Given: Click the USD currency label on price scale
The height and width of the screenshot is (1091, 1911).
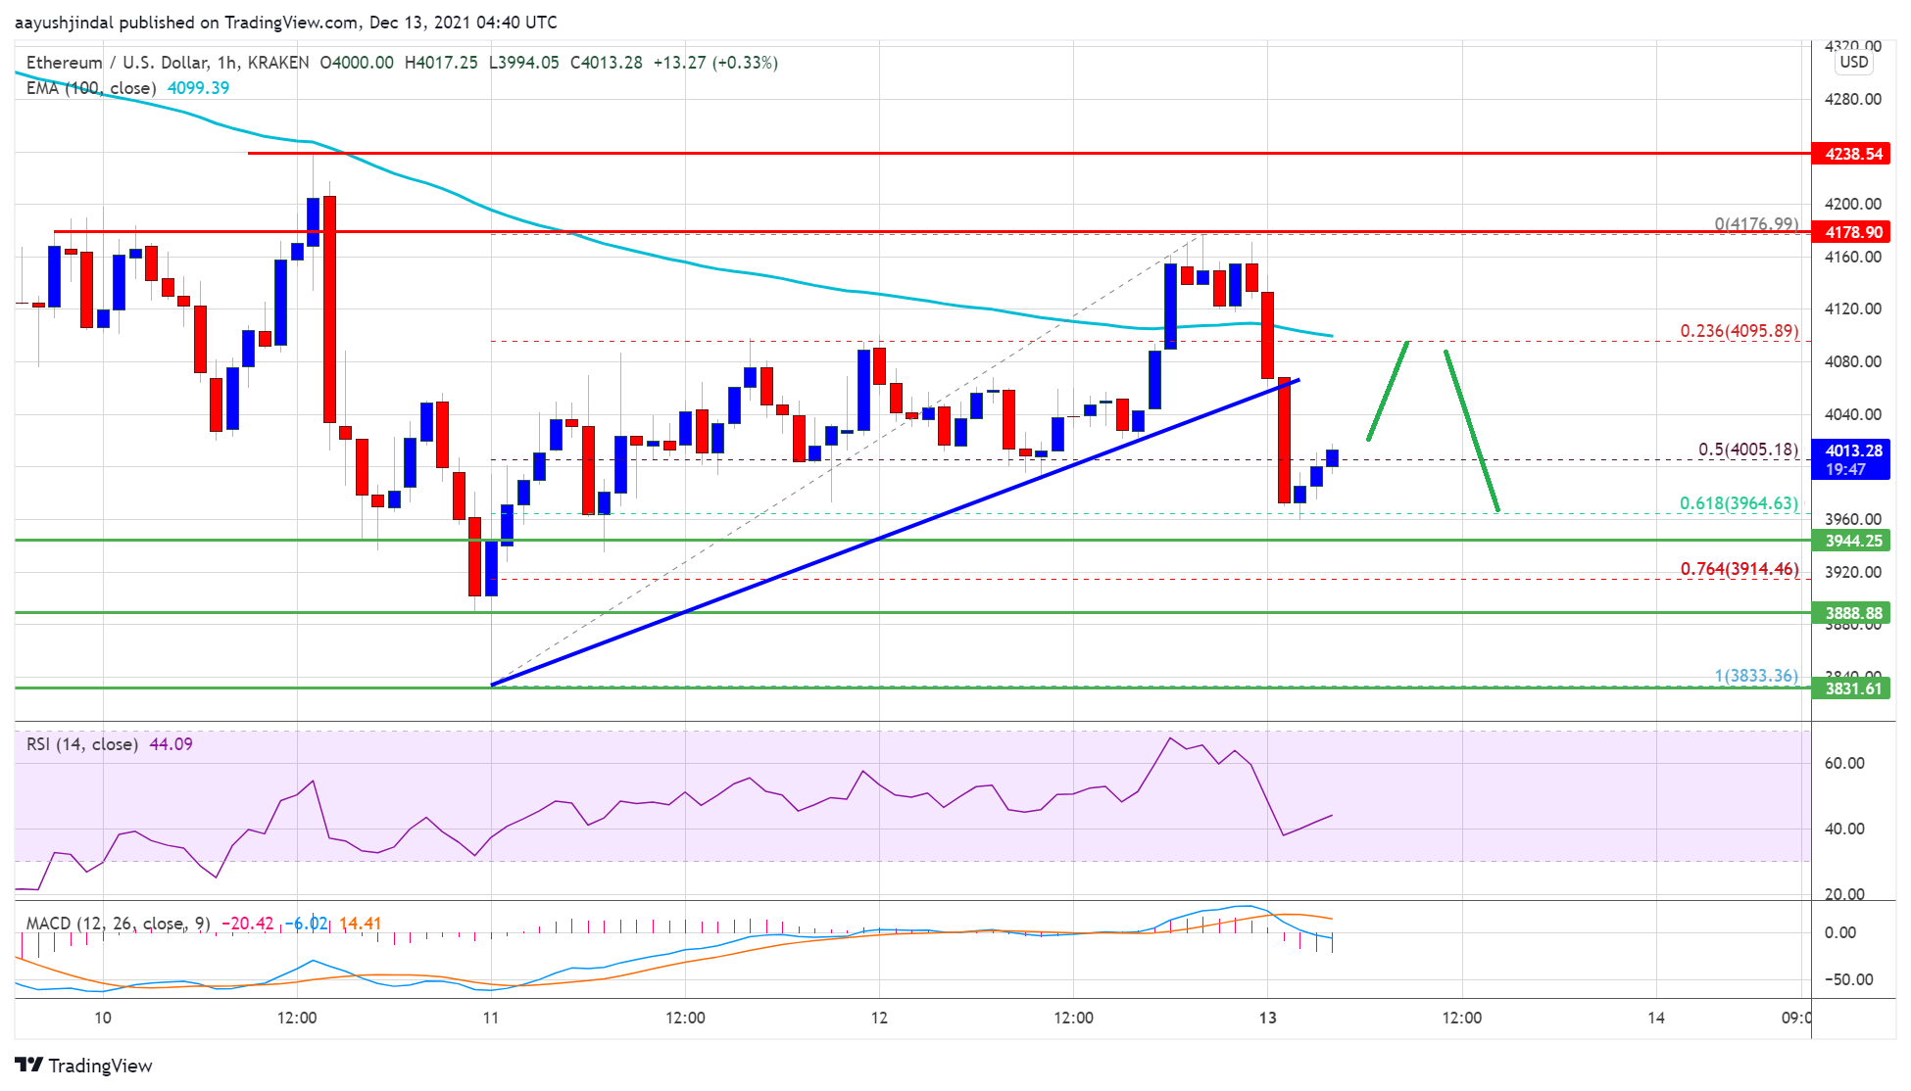Looking at the screenshot, I should pyautogui.click(x=1855, y=62).
